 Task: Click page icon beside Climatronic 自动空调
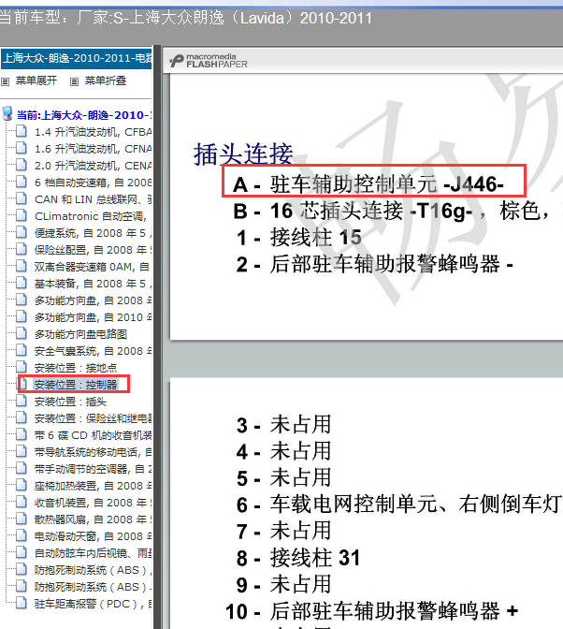(x=22, y=215)
